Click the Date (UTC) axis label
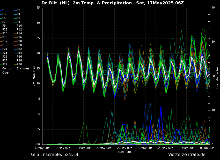Image resolution: width=220 pixels, height=160 pixels. click(x=126, y=152)
